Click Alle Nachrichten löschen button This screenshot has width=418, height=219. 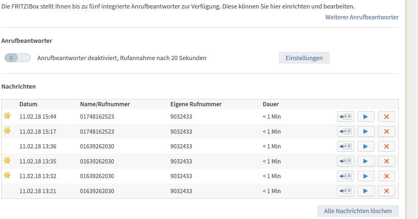click(x=358, y=211)
